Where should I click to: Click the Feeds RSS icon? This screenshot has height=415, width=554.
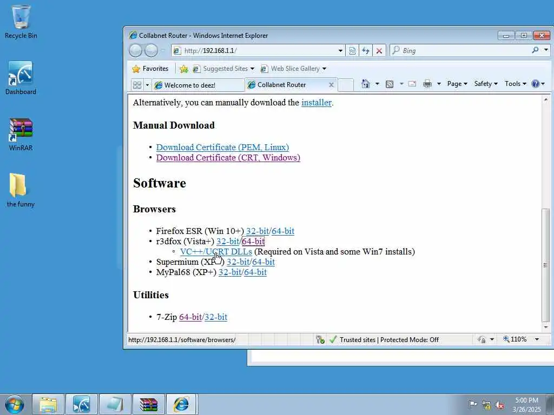coord(390,84)
